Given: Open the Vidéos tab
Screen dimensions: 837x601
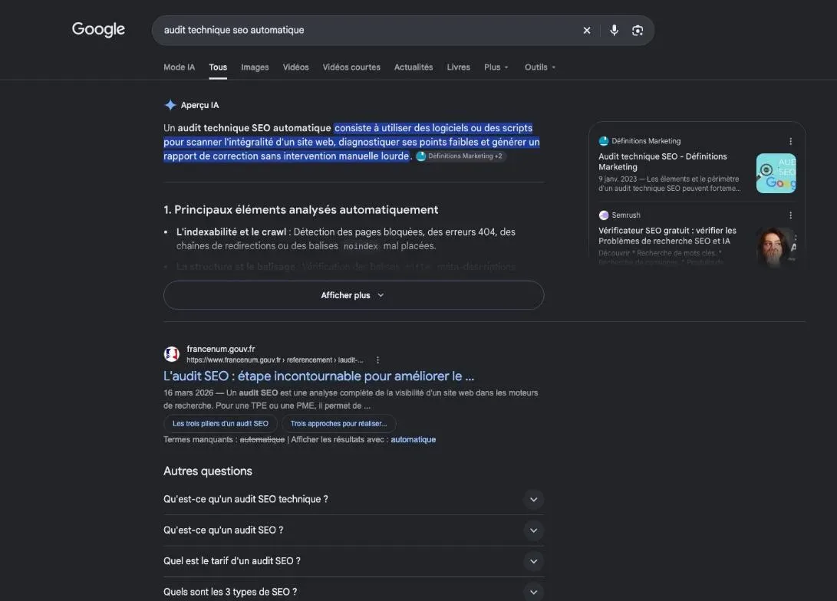Looking at the screenshot, I should (295, 67).
